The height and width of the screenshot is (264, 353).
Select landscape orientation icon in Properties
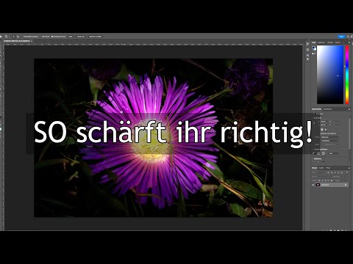326,130
